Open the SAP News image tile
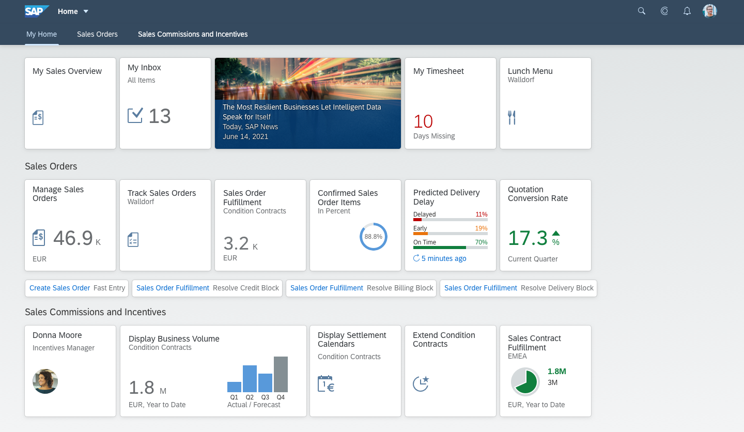The image size is (744, 432). (x=308, y=103)
